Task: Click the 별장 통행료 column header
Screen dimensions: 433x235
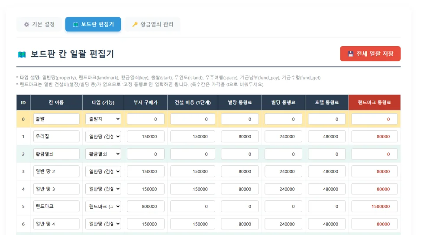Action: coord(240,102)
